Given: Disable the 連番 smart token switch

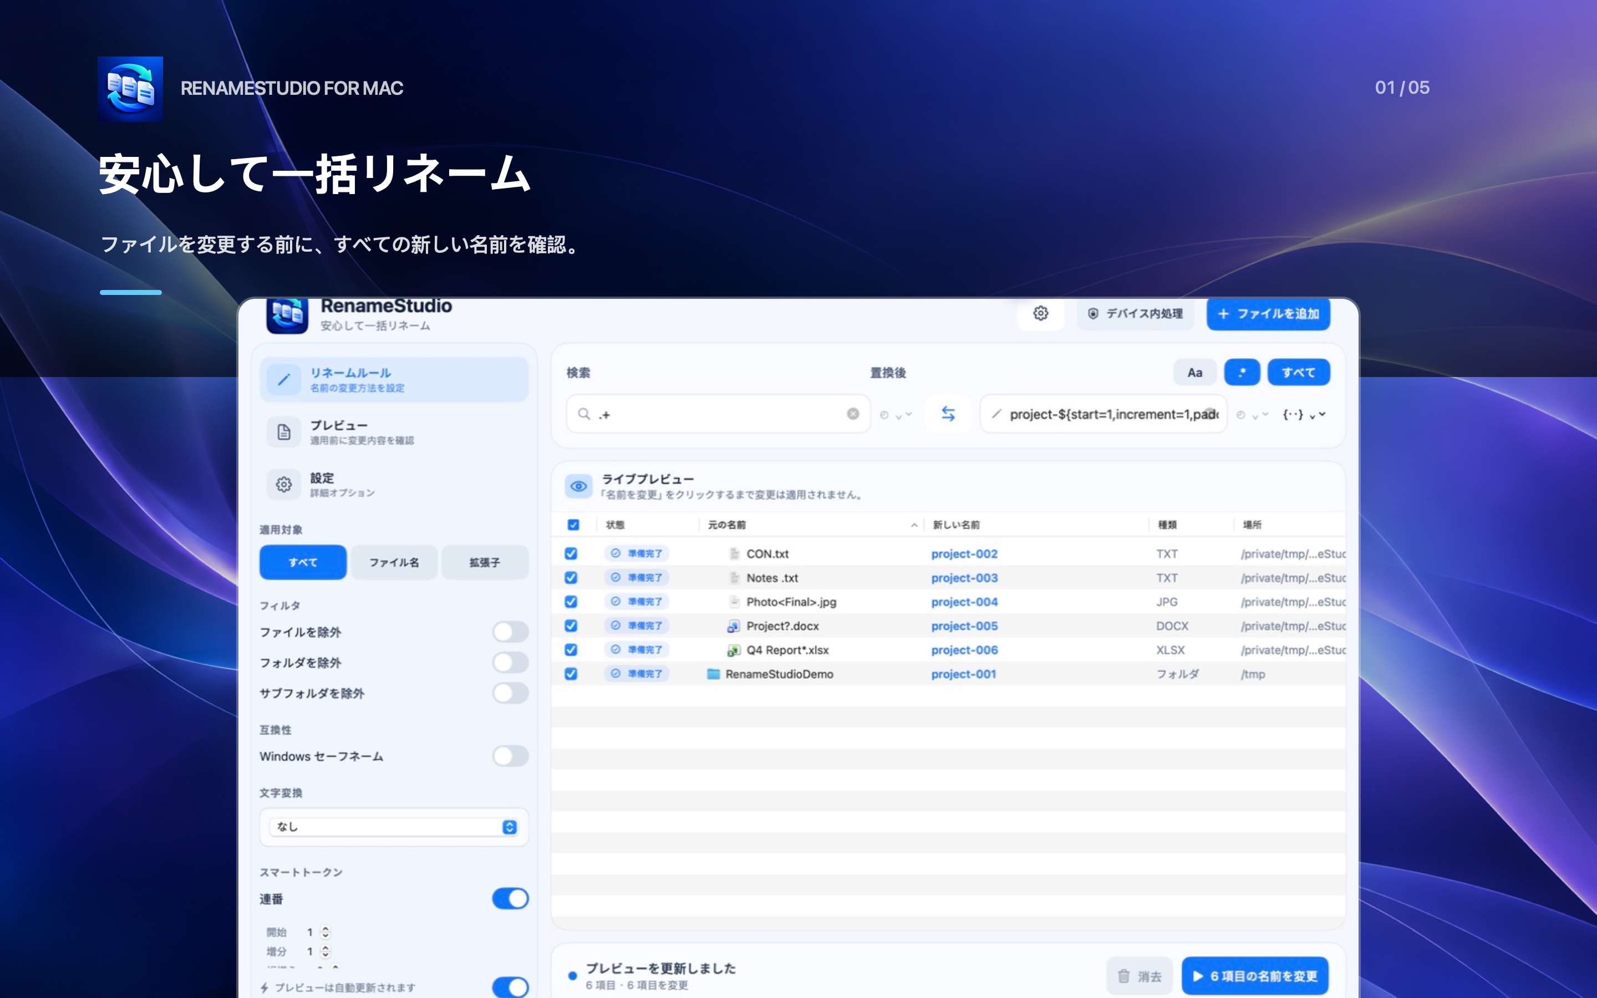Looking at the screenshot, I should pos(510,898).
